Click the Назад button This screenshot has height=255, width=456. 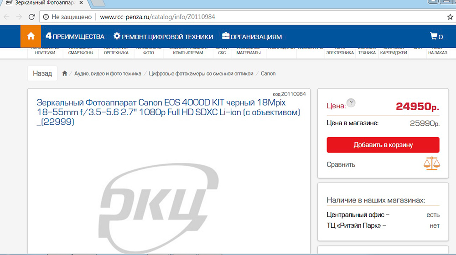42,73
